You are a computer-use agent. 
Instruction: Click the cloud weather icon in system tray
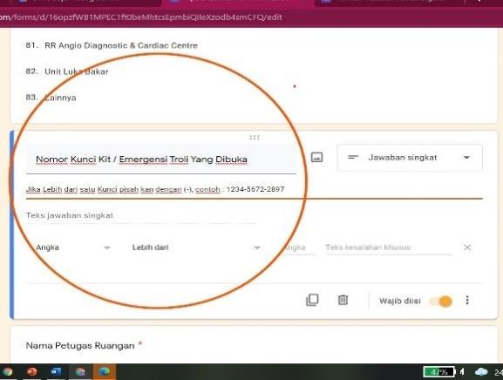click(481, 371)
